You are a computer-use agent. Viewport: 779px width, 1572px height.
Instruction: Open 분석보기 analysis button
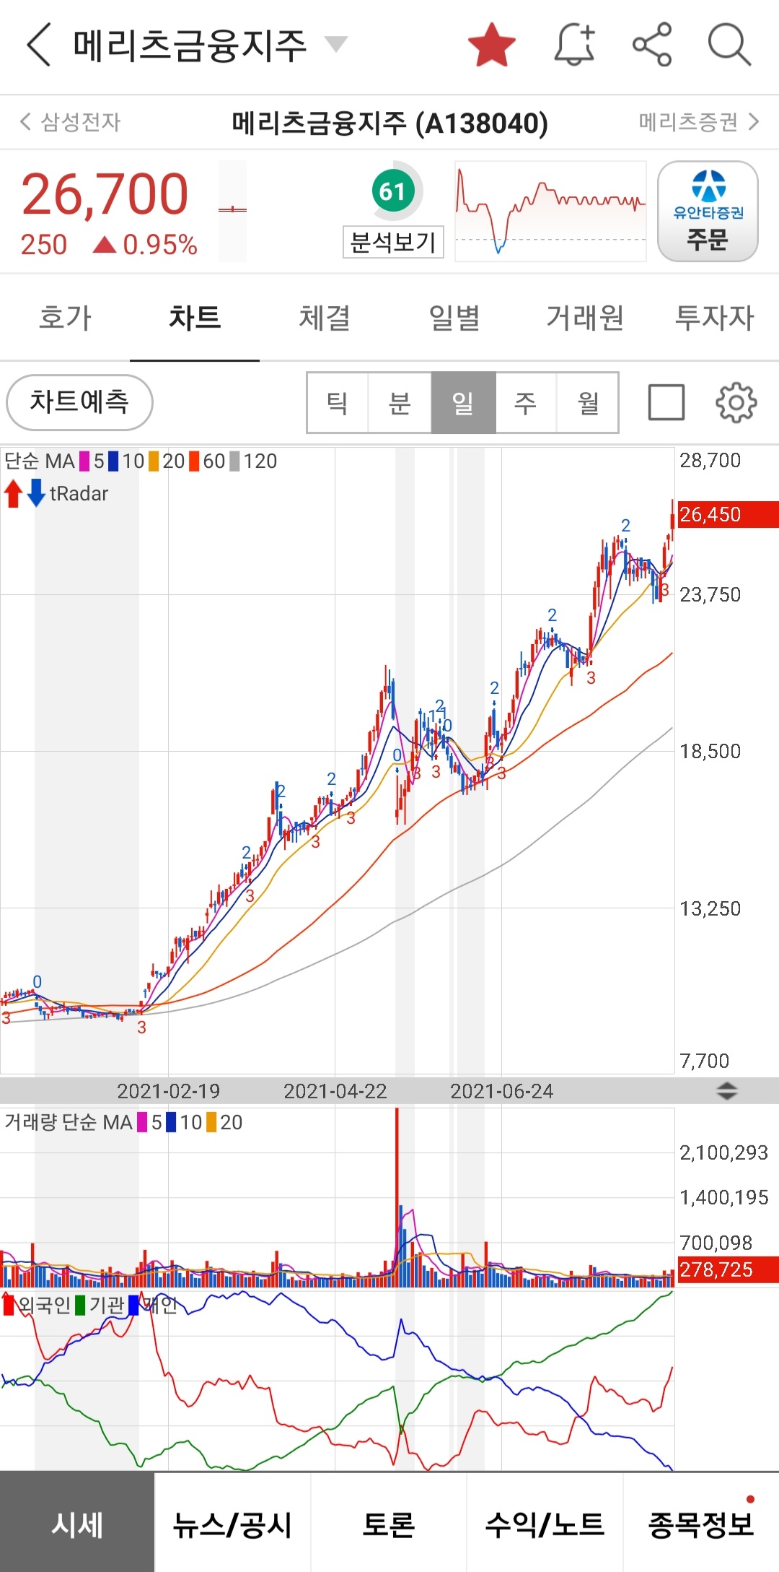393,242
